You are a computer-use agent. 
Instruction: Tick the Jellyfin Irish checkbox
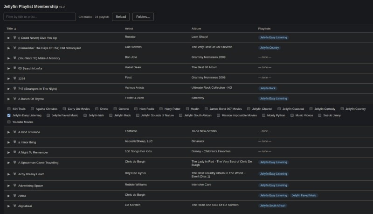pyautogui.click(x=85, y=115)
